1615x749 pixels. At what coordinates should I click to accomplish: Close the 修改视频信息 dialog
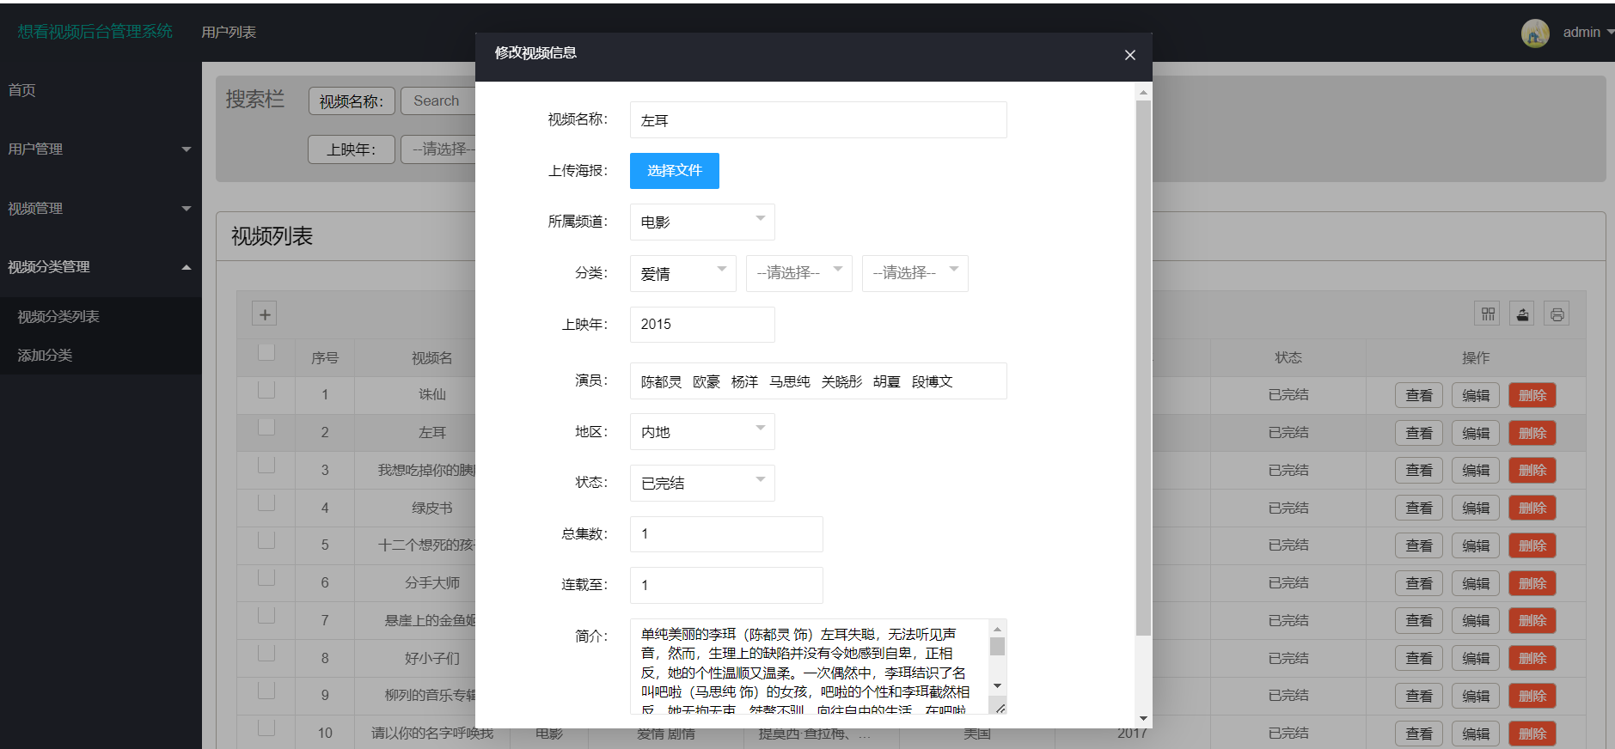tap(1129, 55)
